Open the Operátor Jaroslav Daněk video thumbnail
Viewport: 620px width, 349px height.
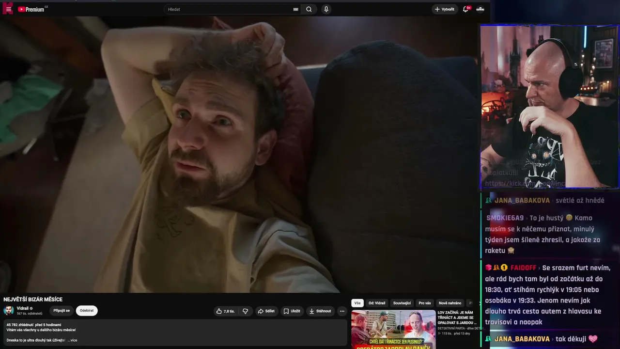point(393,330)
